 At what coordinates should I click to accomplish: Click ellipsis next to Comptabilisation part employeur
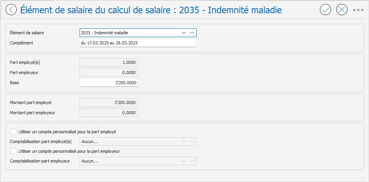[x=192, y=161]
